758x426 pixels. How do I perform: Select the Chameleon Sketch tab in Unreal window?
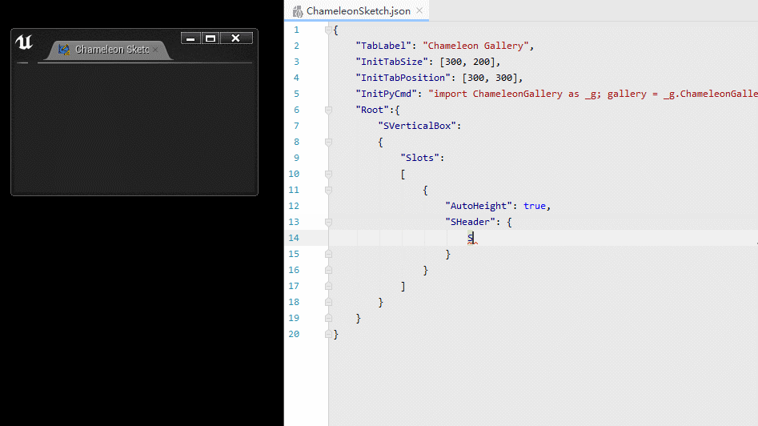coord(108,50)
